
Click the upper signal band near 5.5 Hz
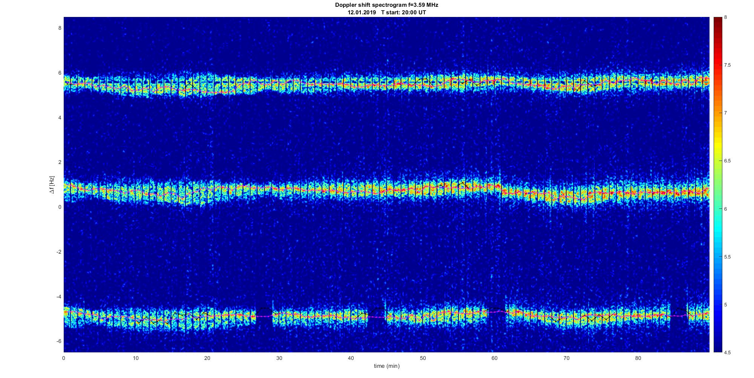386,84
